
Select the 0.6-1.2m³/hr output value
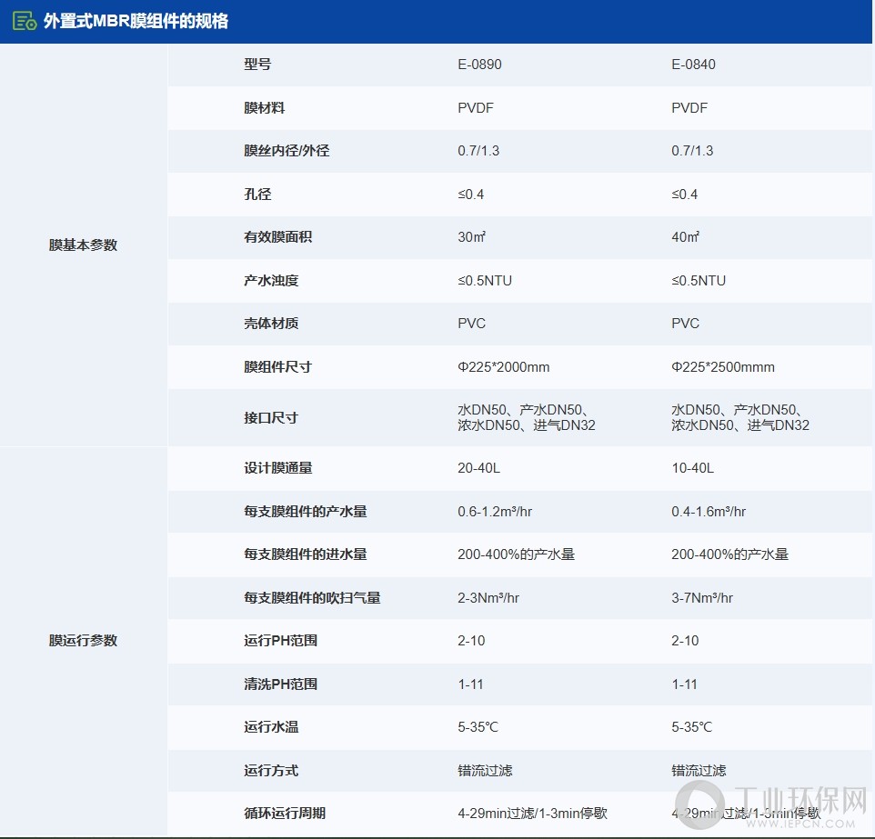[495, 512]
